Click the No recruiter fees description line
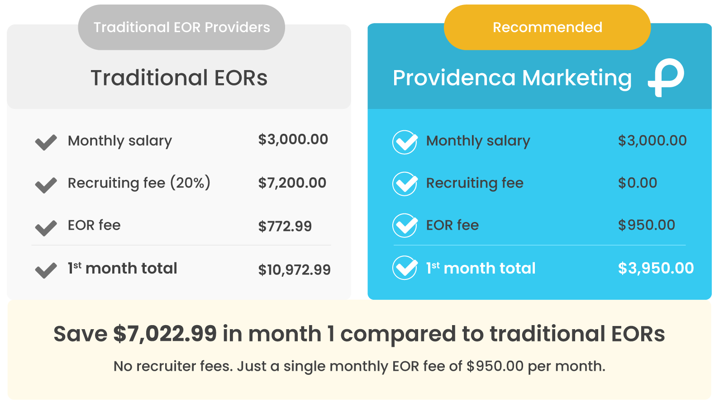This screenshot has width=724, height=411. click(x=359, y=366)
